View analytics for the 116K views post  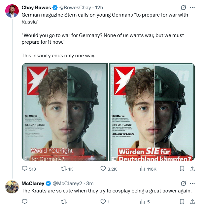[143, 169]
